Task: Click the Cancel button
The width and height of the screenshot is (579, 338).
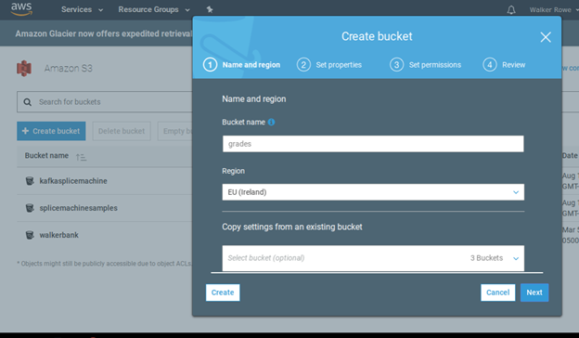Action: 497,292
